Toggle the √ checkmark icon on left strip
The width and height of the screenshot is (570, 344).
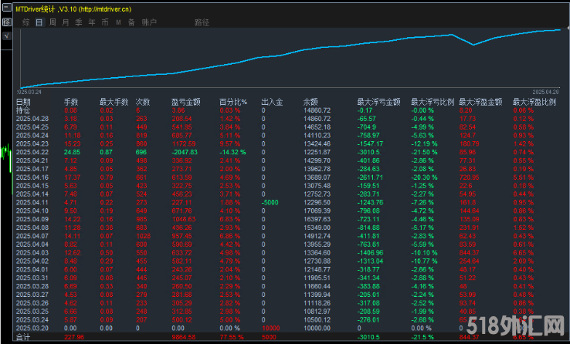6,35
